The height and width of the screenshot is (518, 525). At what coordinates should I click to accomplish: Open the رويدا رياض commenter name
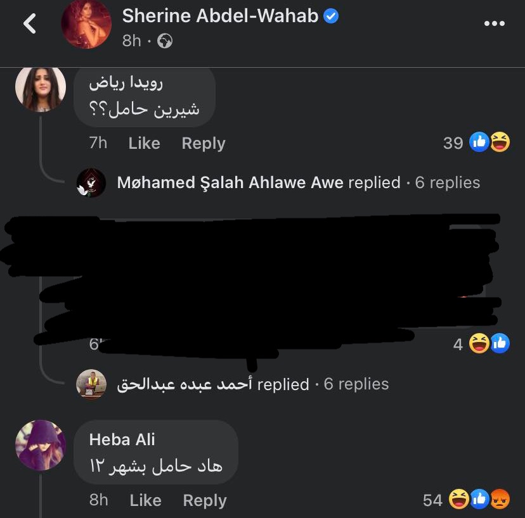tap(126, 82)
